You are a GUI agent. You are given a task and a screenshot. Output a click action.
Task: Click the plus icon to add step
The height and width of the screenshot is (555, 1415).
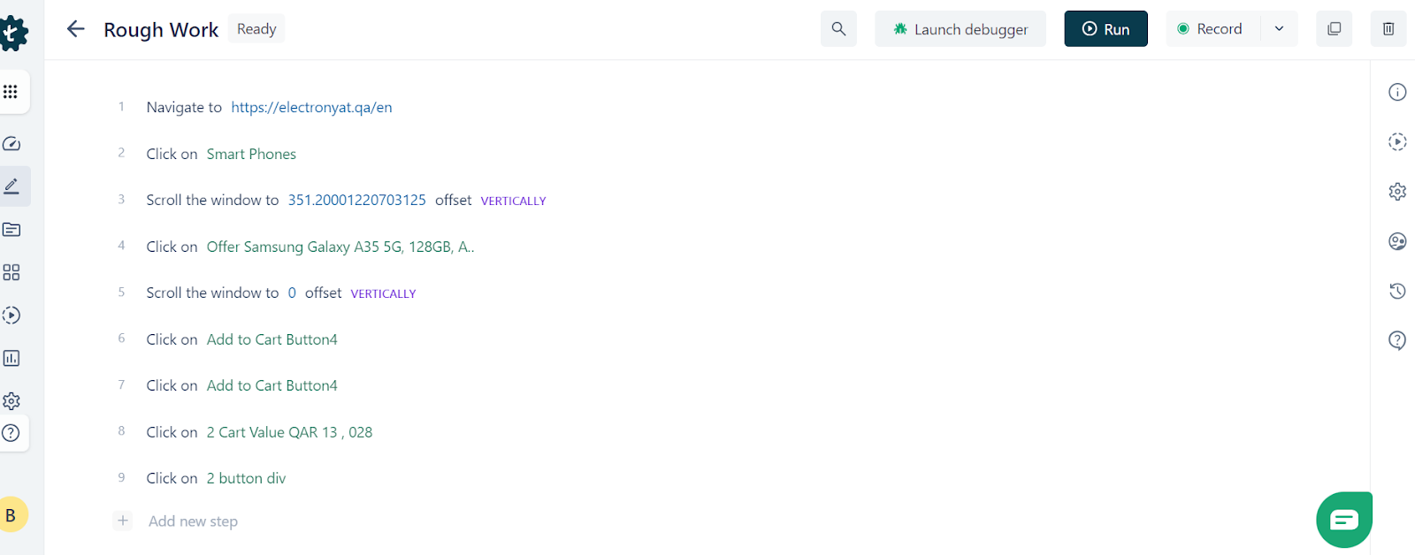tap(123, 521)
